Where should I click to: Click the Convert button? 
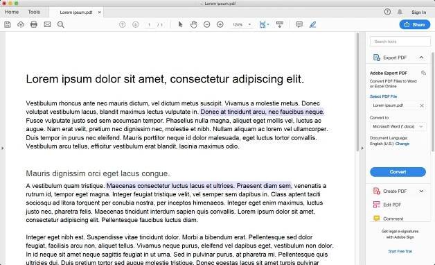(398, 172)
